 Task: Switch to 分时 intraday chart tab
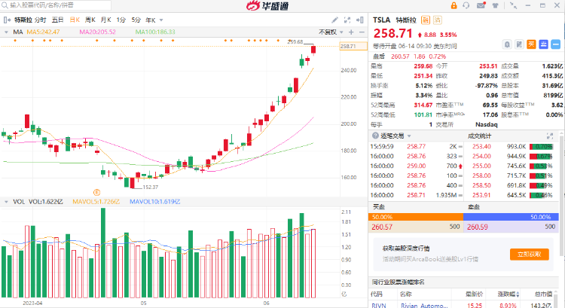click(41, 20)
